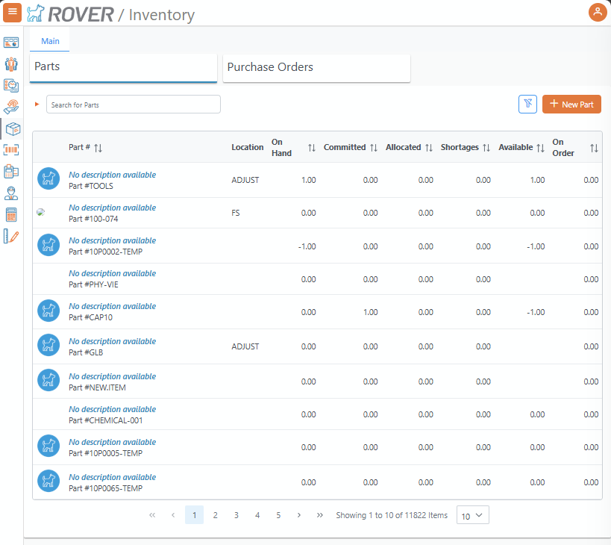611x545 pixels.
Task: Open the worker with hard hat sidebar icon
Action: pyautogui.click(x=11, y=193)
